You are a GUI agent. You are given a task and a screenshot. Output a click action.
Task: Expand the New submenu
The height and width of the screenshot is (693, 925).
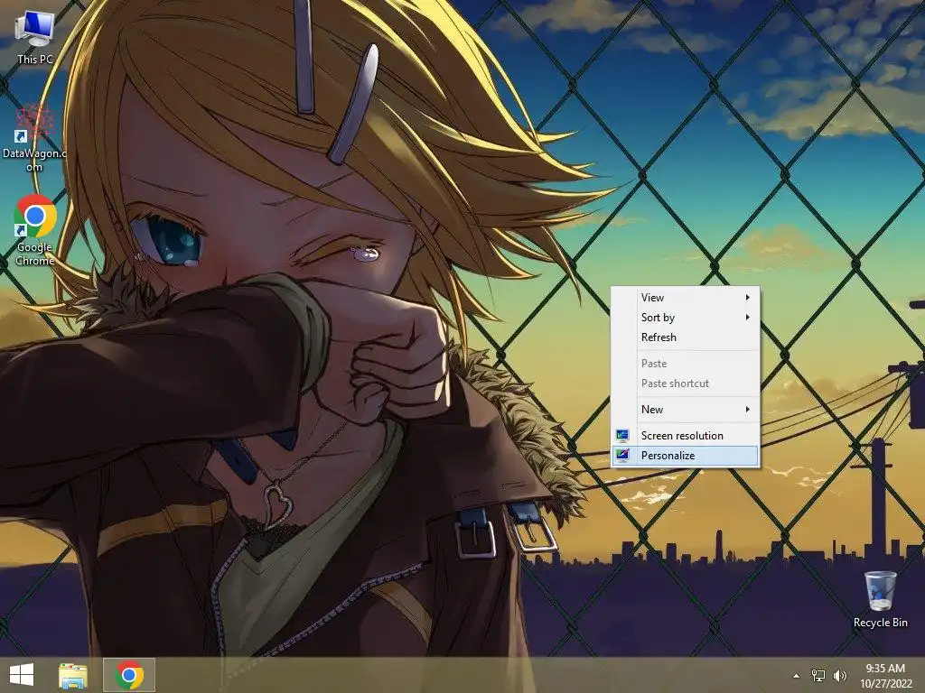pyautogui.click(x=685, y=410)
